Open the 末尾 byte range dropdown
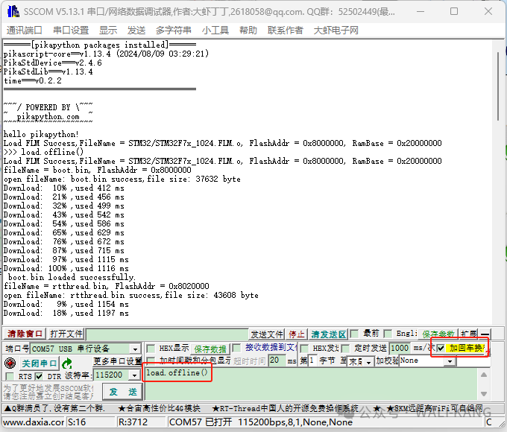Viewport: 507px width, 432px height. [x=368, y=362]
